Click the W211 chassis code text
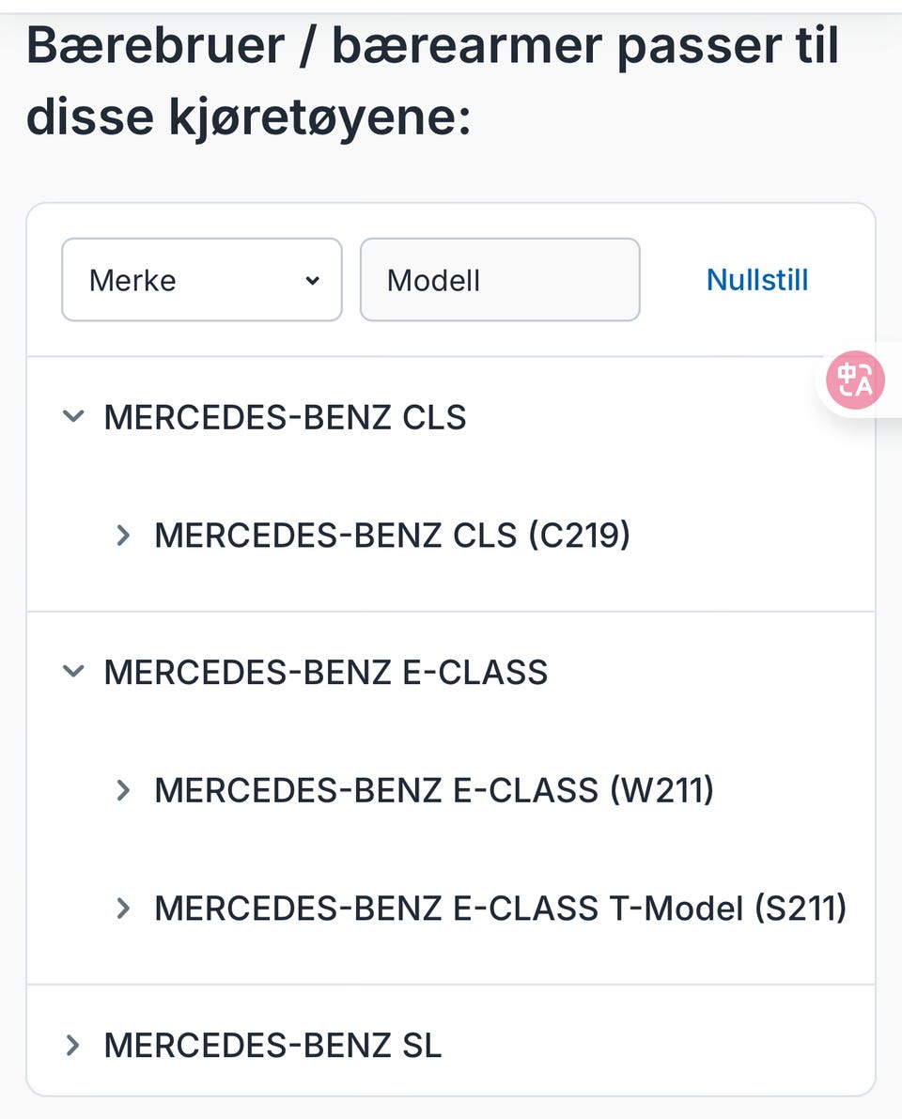 click(x=661, y=791)
